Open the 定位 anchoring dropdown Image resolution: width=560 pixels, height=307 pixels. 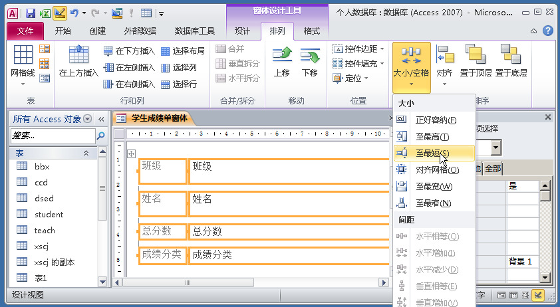[x=350, y=78]
